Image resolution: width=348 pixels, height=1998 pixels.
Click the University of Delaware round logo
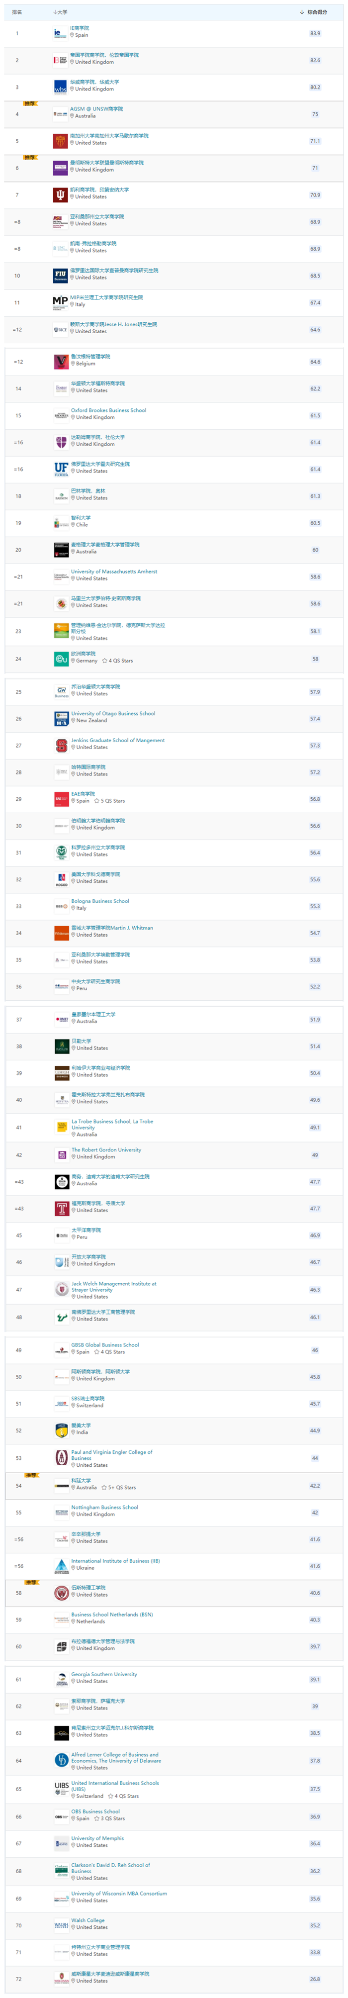pos(61,1760)
